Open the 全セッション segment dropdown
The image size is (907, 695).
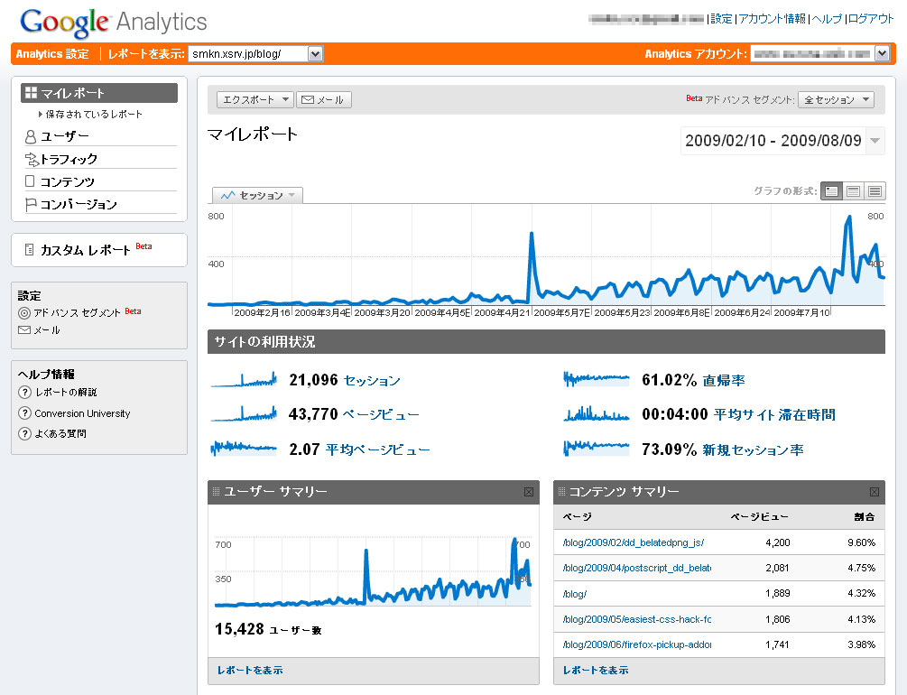(836, 100)
